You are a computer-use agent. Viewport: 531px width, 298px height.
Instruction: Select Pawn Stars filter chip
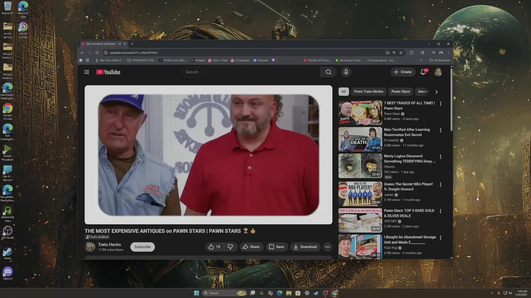coord(401,91)
